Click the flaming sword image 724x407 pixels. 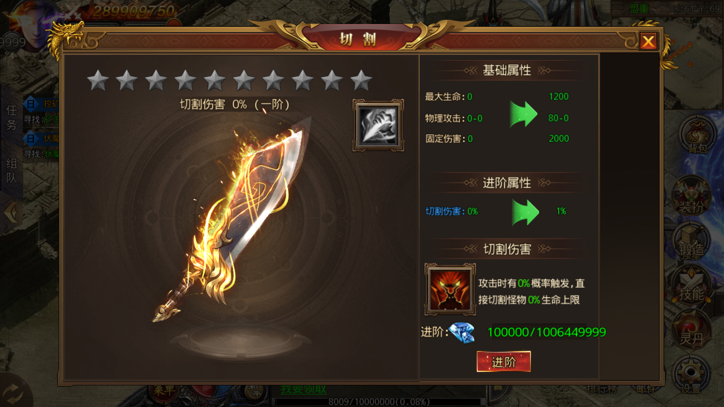232,219
